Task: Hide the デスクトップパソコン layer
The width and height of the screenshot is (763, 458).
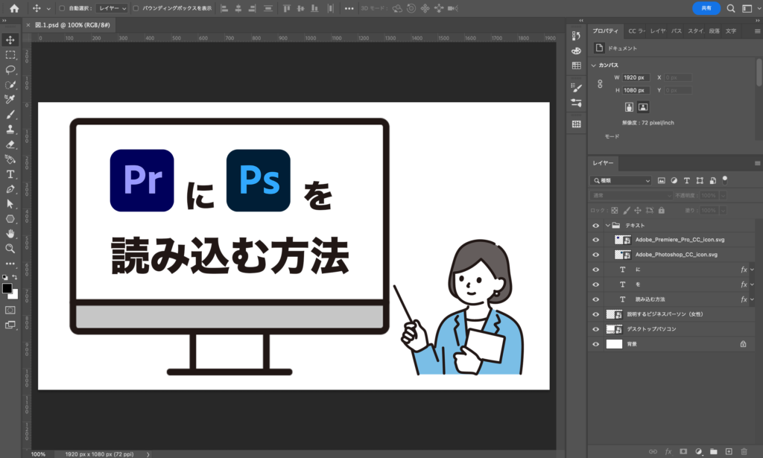Action: tap(595, 329)
